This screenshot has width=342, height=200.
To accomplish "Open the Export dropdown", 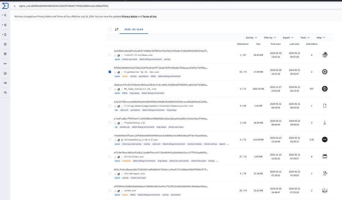I will pos(288,38).
